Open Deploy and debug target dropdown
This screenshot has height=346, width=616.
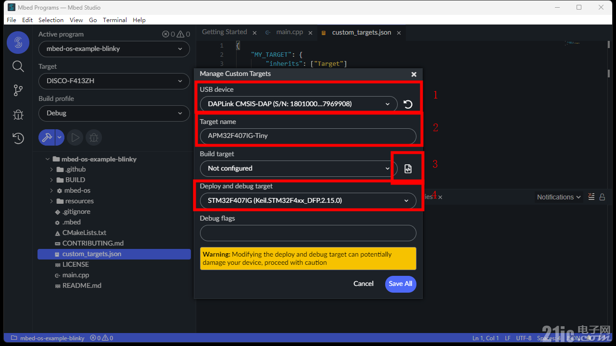point(308,200)
